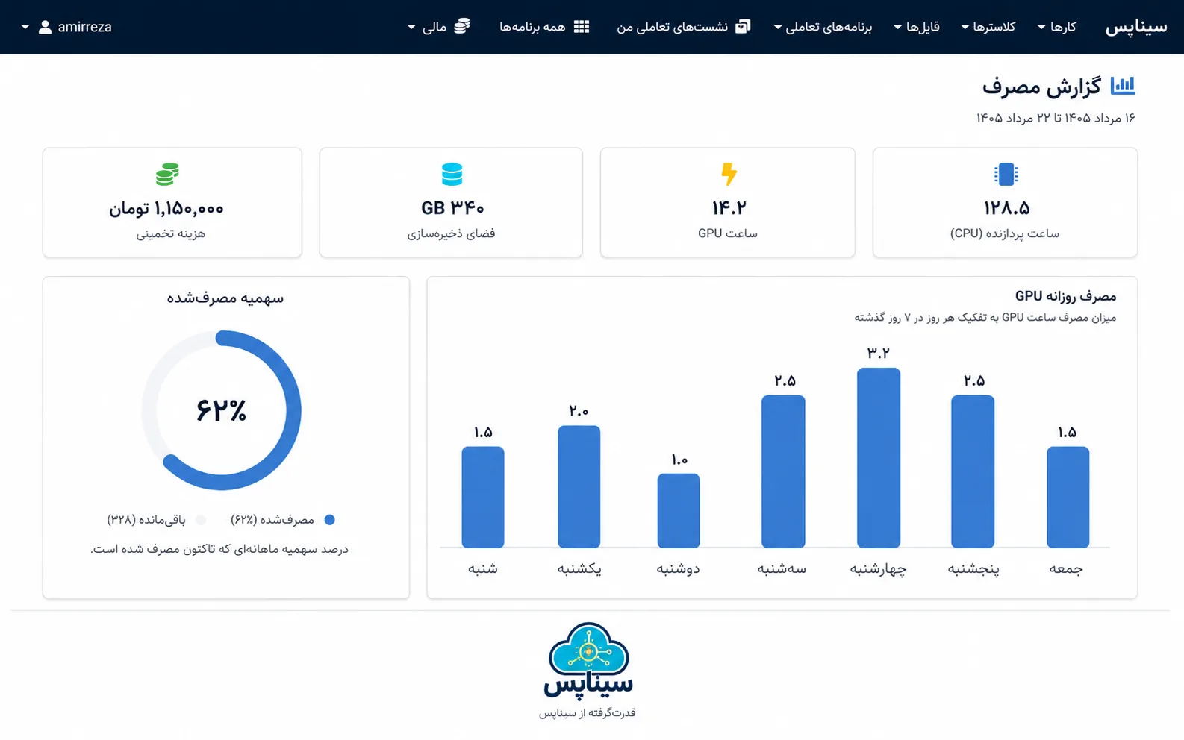Open the کلاسترها dropdown menu
This screenshot has height=740, width=1184.
[988, 27]
